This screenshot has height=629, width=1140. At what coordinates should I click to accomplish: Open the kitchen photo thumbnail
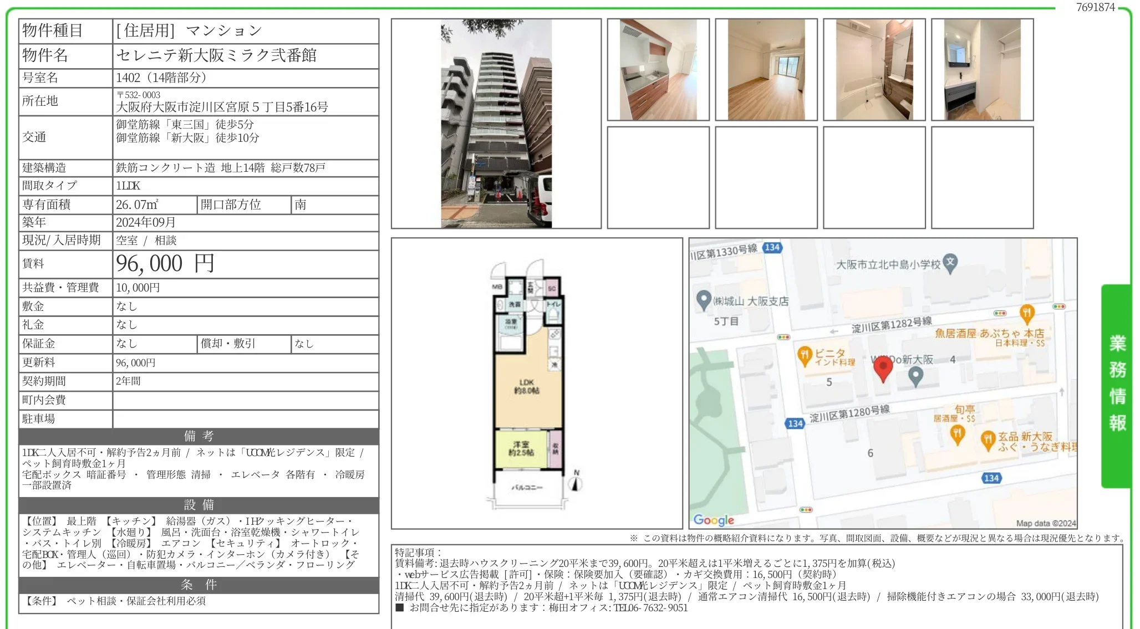(659, 69)
